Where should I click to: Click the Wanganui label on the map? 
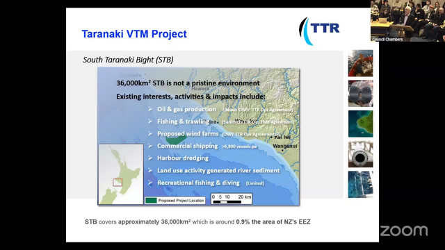[x=285, y=146]
